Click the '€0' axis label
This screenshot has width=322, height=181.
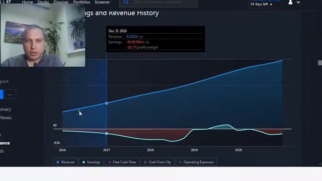[x=55, y=125]
